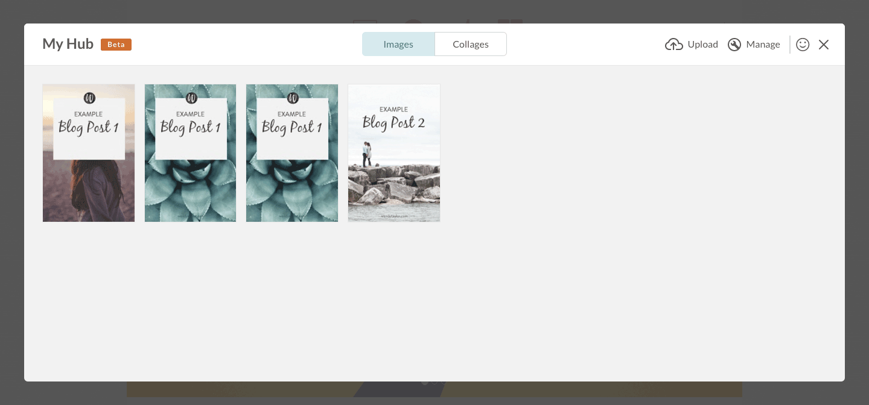
Task: Click the Manage wrench icon
Action: pos(734,45)
